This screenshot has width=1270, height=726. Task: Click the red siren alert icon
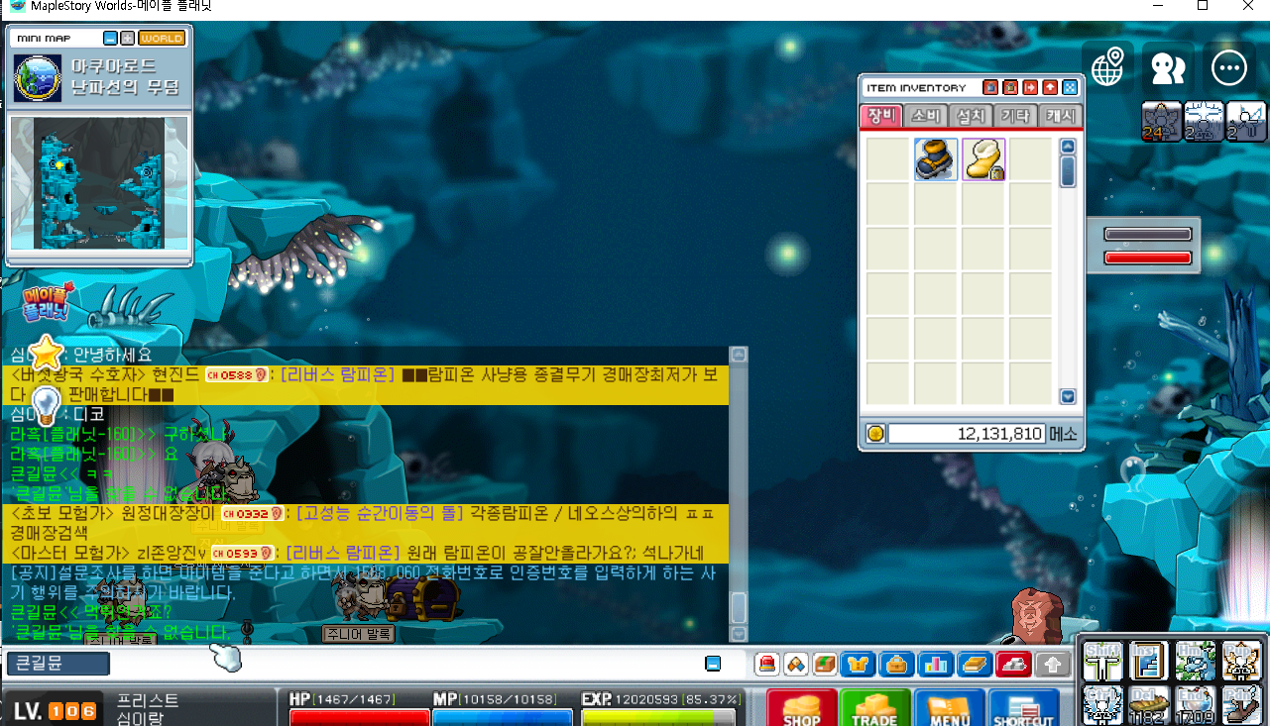[x=766, y=664]
